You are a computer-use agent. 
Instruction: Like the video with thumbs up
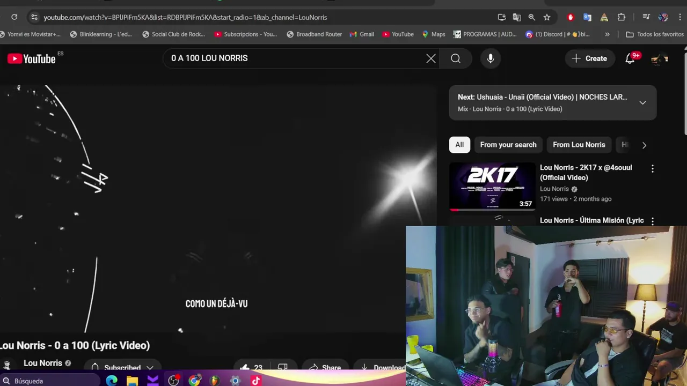(251, 367)
